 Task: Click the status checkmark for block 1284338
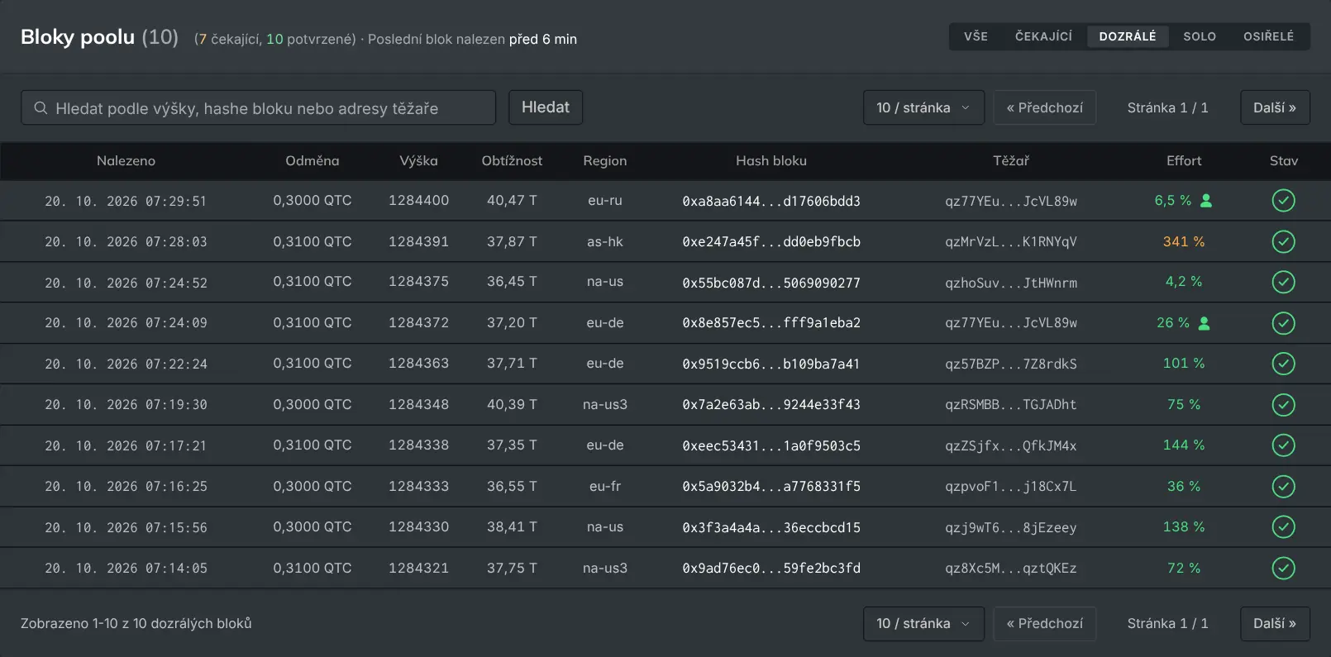pyautogui.click(x=1283, y=445)
